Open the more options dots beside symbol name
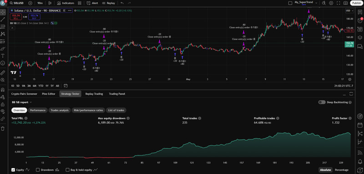 point(70,10)
